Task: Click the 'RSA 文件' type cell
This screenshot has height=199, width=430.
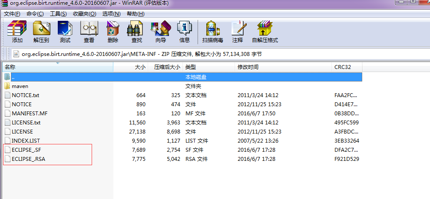Action: 197,159
